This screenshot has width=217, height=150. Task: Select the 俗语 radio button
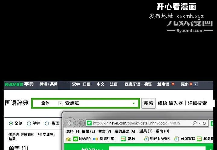47,123
